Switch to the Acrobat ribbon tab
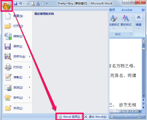The width and height of the screenshot is (147, 120). [x=127, y=10]
